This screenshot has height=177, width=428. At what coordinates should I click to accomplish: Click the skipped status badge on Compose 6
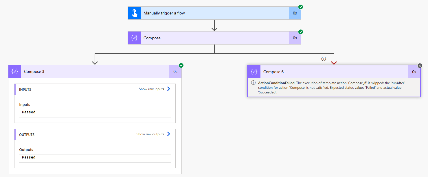[x=420, y=66]
